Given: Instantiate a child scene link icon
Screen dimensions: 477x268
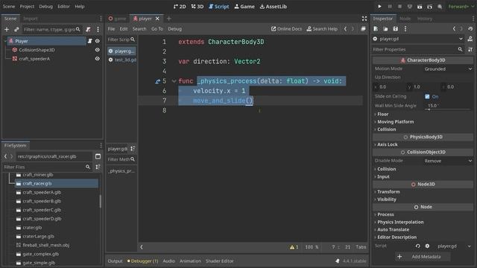Looking at the screenshot, I should pyautogui.click(x=16, y=30).
